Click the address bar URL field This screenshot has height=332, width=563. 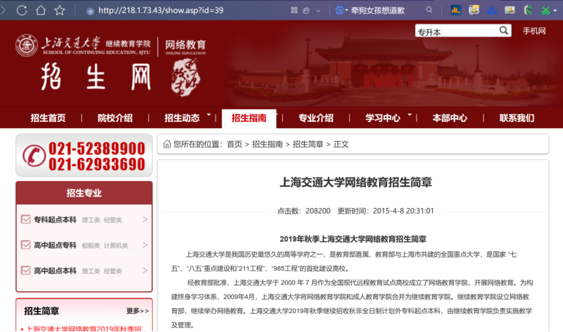tap(161, 10)
